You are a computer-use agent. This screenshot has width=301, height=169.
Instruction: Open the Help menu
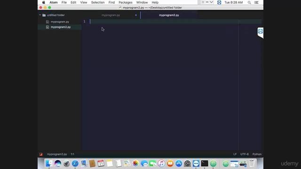(155, 2)
